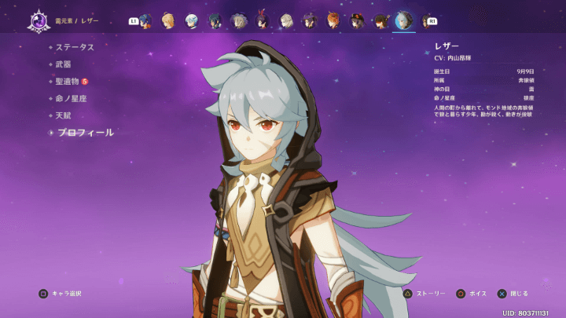Open the 武器 menu item
Image resolution: width=566 pixels, height=318 pixels.
[x=63, y=64]
